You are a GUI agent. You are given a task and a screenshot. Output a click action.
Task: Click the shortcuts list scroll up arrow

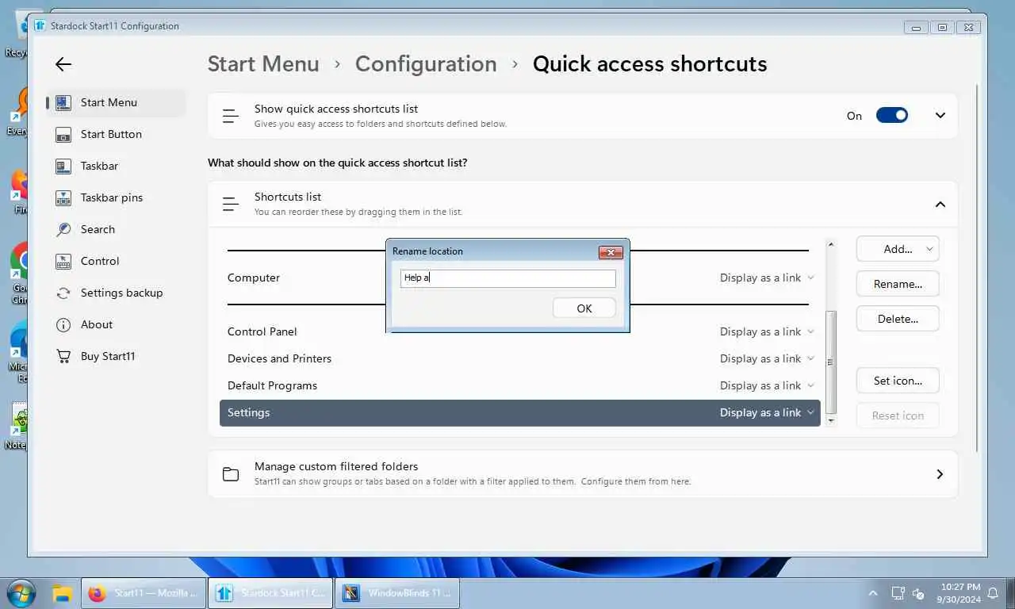click(x=830, y=244)
